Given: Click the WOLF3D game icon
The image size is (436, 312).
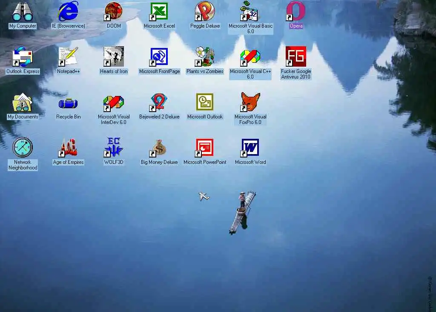Looking at the screenshot, I should (113, 147).
